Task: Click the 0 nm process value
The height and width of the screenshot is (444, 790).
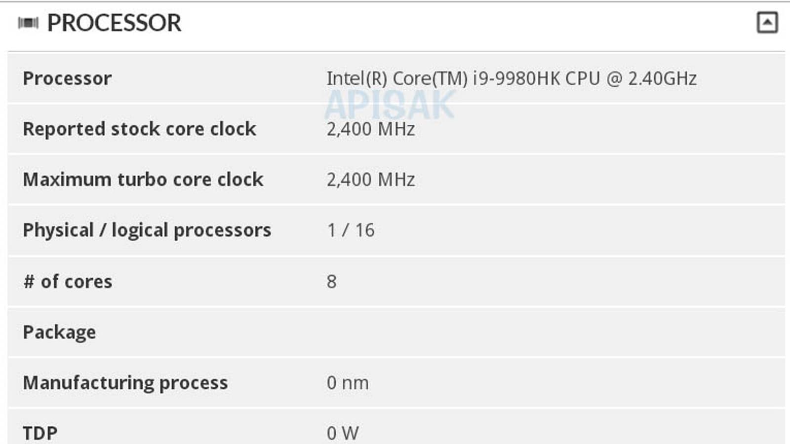Action: coord(348,383)
